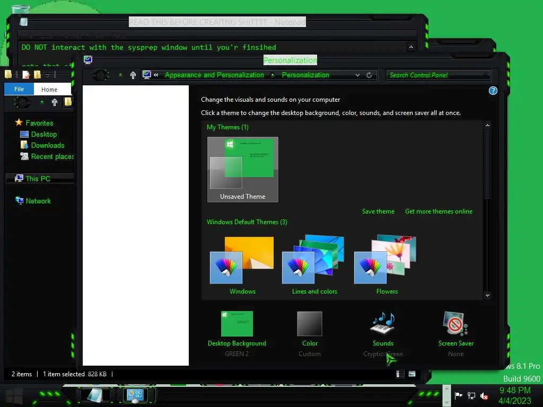Select the Windows default theme
Viewport: 543px width, 407px height.
click(x=242, y=266)
